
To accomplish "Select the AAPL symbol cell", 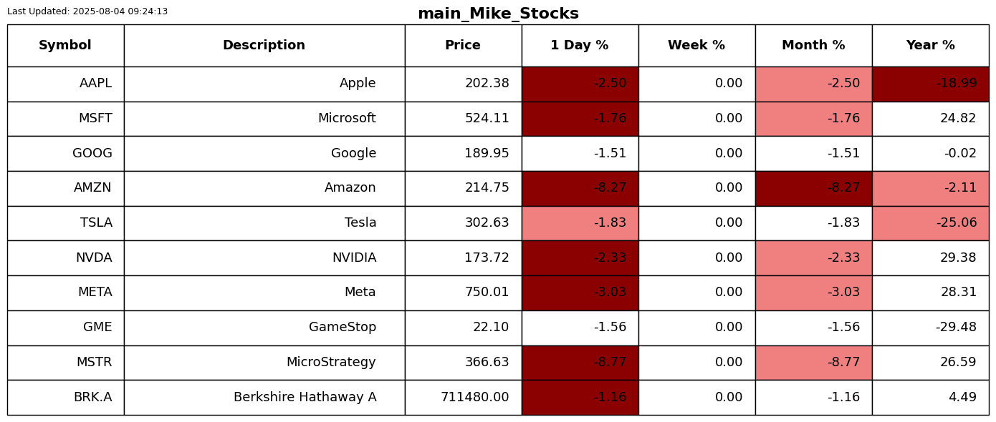I will click(65, 84).
